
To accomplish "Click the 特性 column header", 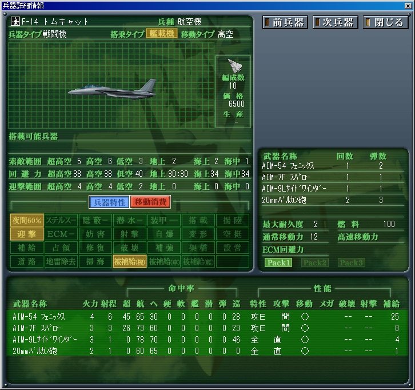I will click(x=258, y=304).
